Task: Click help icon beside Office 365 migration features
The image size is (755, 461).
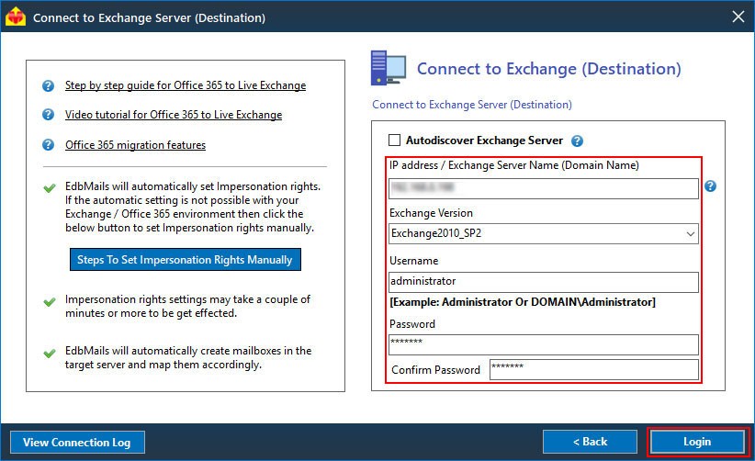Action: (x=48, y=144)
